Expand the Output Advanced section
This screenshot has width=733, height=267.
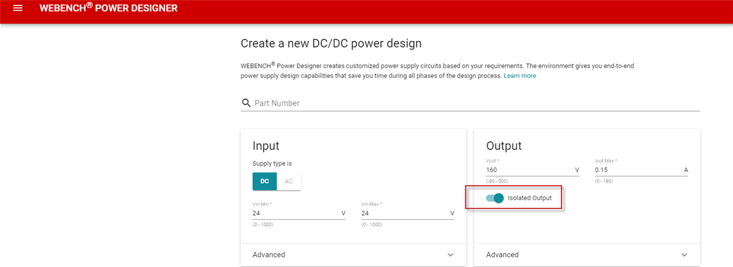click(x=587, y=255)
